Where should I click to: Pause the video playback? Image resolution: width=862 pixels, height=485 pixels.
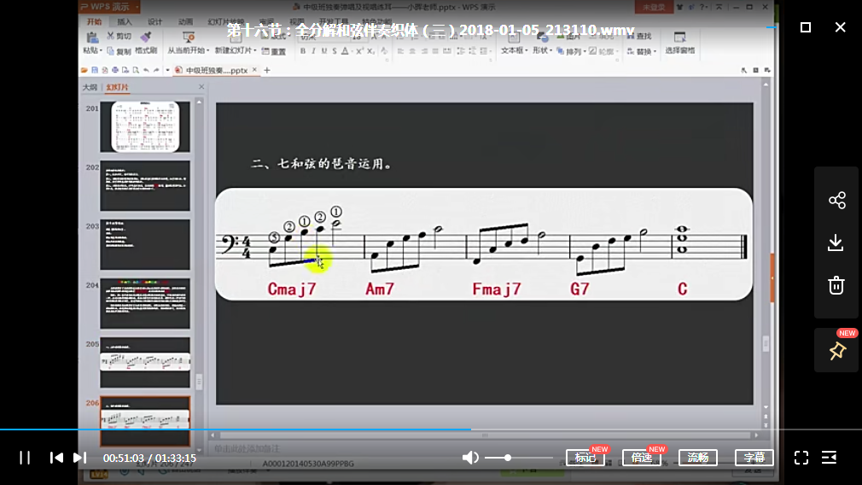[25, 458]
